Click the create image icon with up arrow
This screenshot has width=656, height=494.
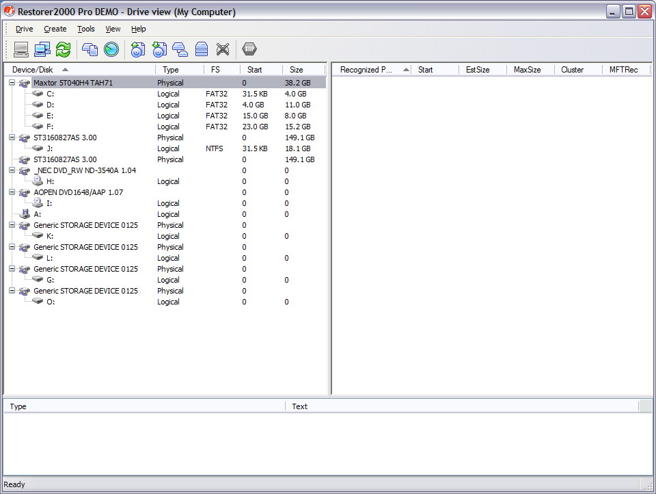[137, 49]
